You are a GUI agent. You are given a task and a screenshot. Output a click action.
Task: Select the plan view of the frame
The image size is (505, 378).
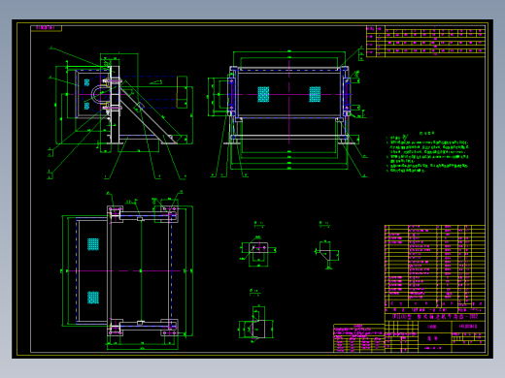click(127, 270)
